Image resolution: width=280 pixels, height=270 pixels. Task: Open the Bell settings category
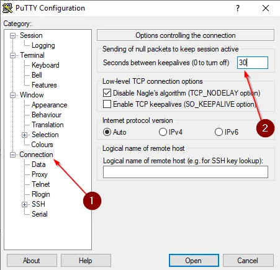[37, 75]
